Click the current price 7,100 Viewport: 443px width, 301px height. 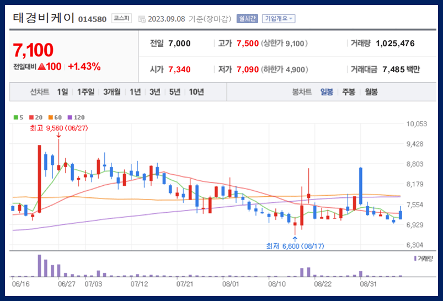pos(33,50)
